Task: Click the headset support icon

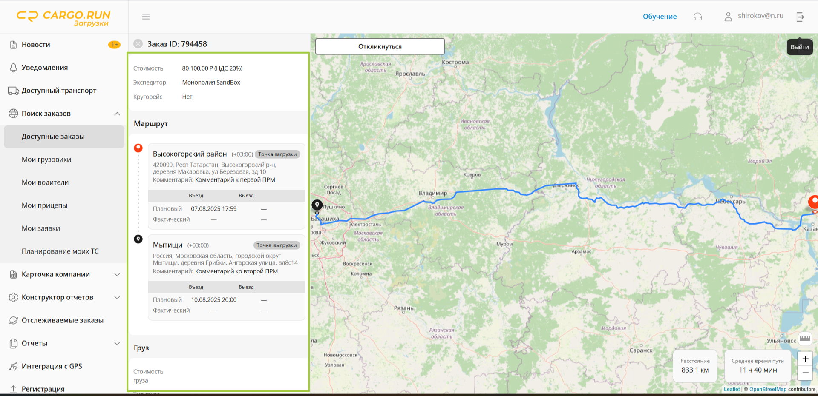Action: point(697,17)
